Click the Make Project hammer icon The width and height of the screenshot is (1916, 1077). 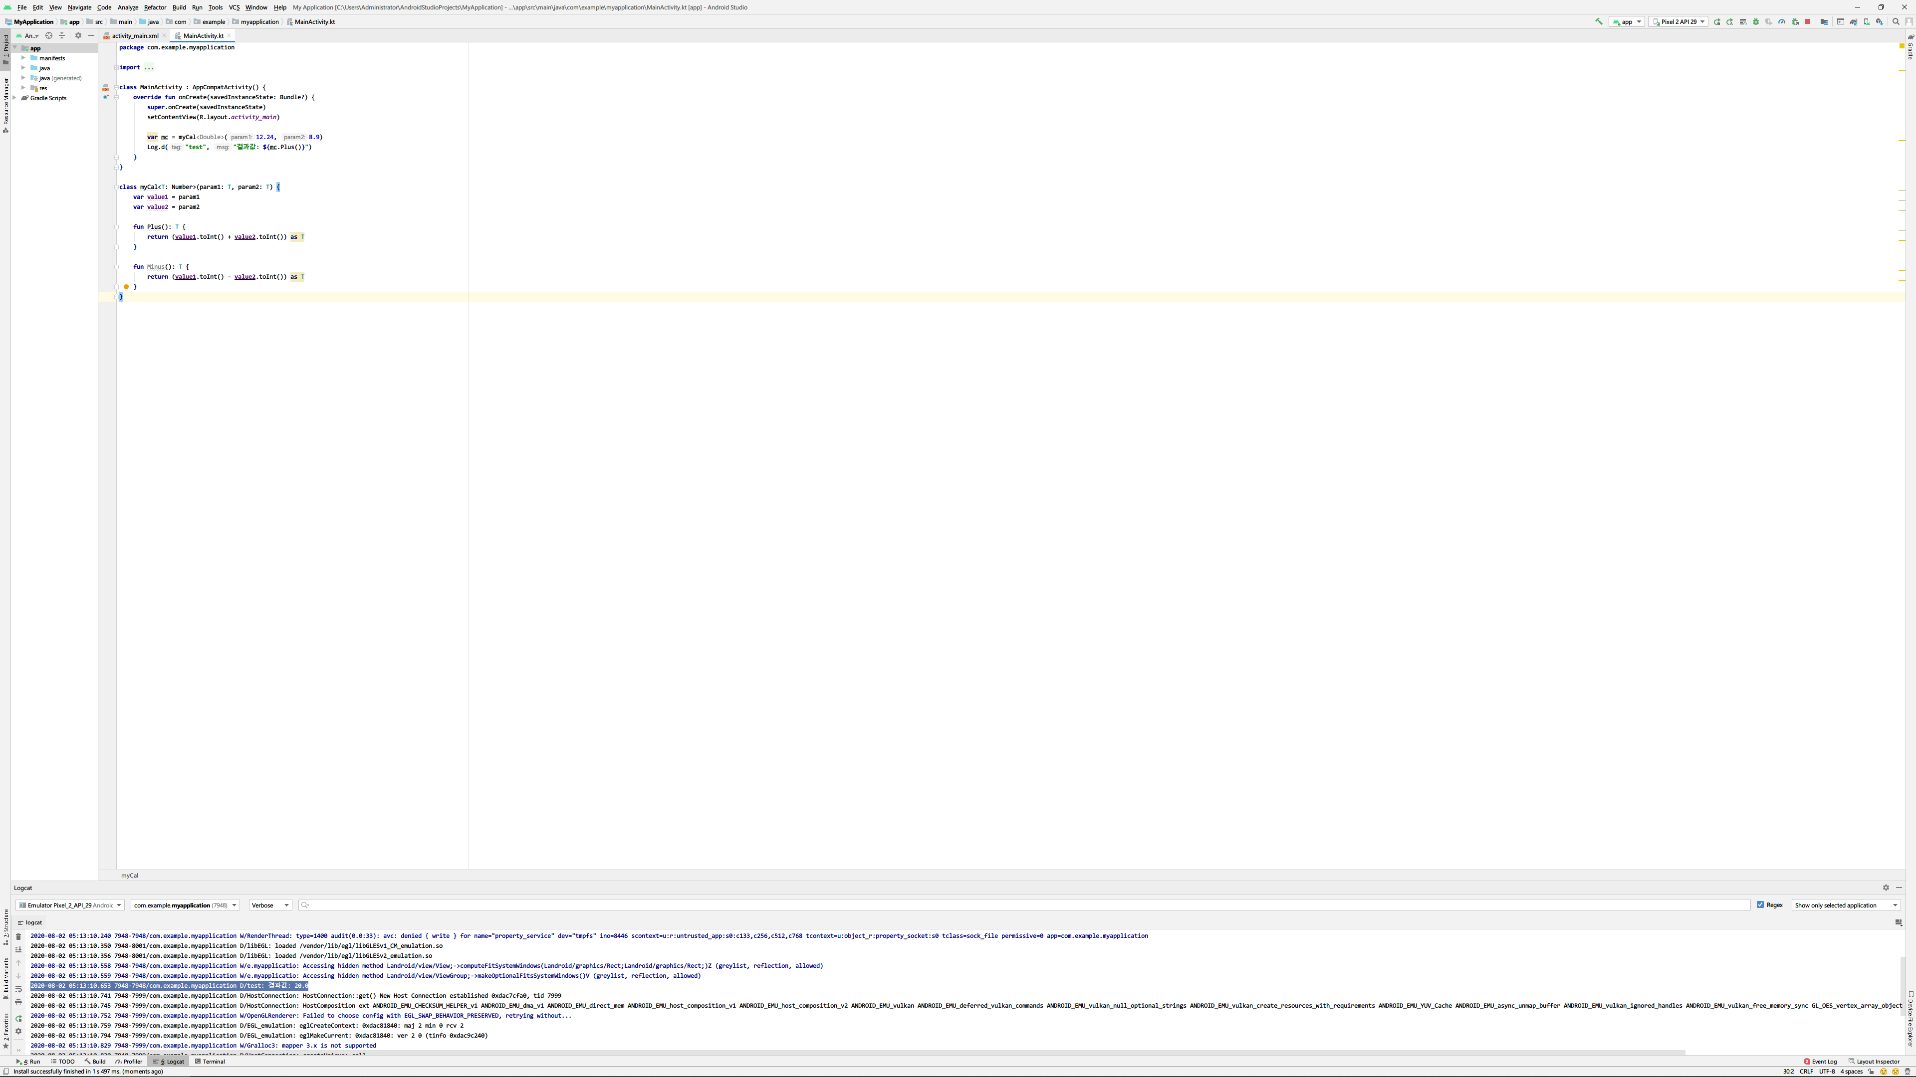pyautogui.click(x=1599, y=21)
